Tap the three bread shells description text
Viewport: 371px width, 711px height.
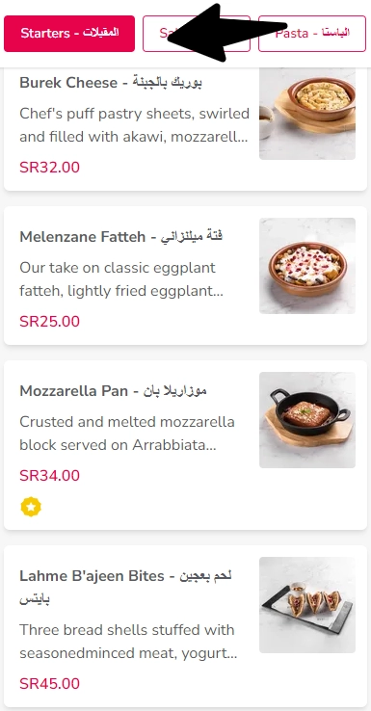[x=128, y=642]
